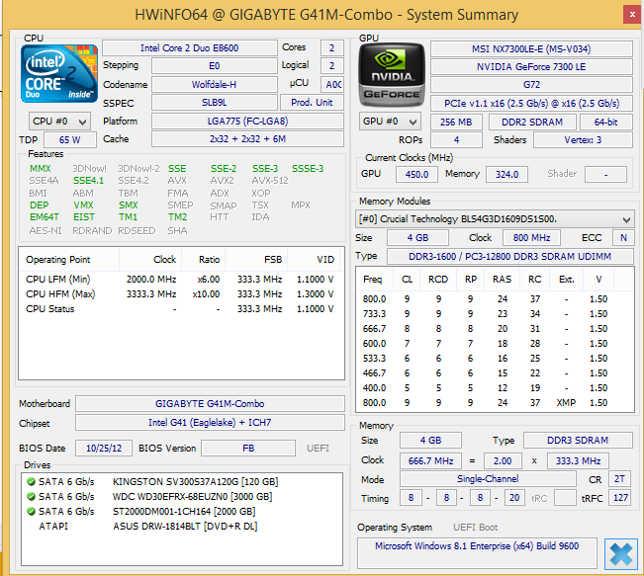Screen dimensions: 644x576
Task: Click the Vertex: 3 shaders value
Action: 583,140
